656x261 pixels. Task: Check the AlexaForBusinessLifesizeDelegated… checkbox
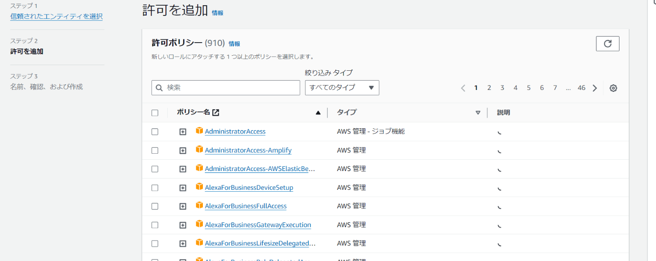[155, 244]
